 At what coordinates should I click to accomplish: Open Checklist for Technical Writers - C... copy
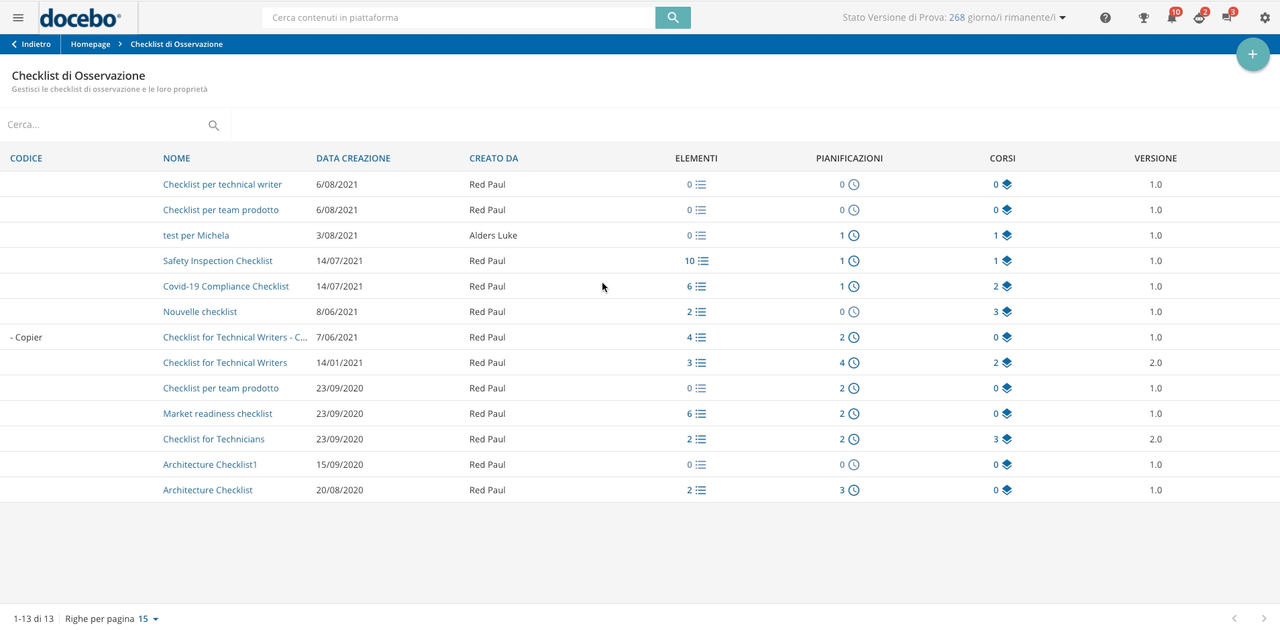click(x=235, y=338)
